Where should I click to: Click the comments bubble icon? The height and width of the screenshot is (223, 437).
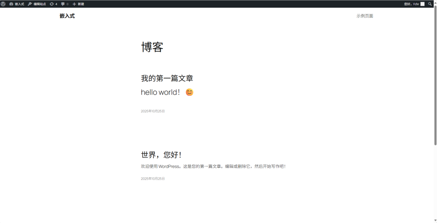pos(64,4)
